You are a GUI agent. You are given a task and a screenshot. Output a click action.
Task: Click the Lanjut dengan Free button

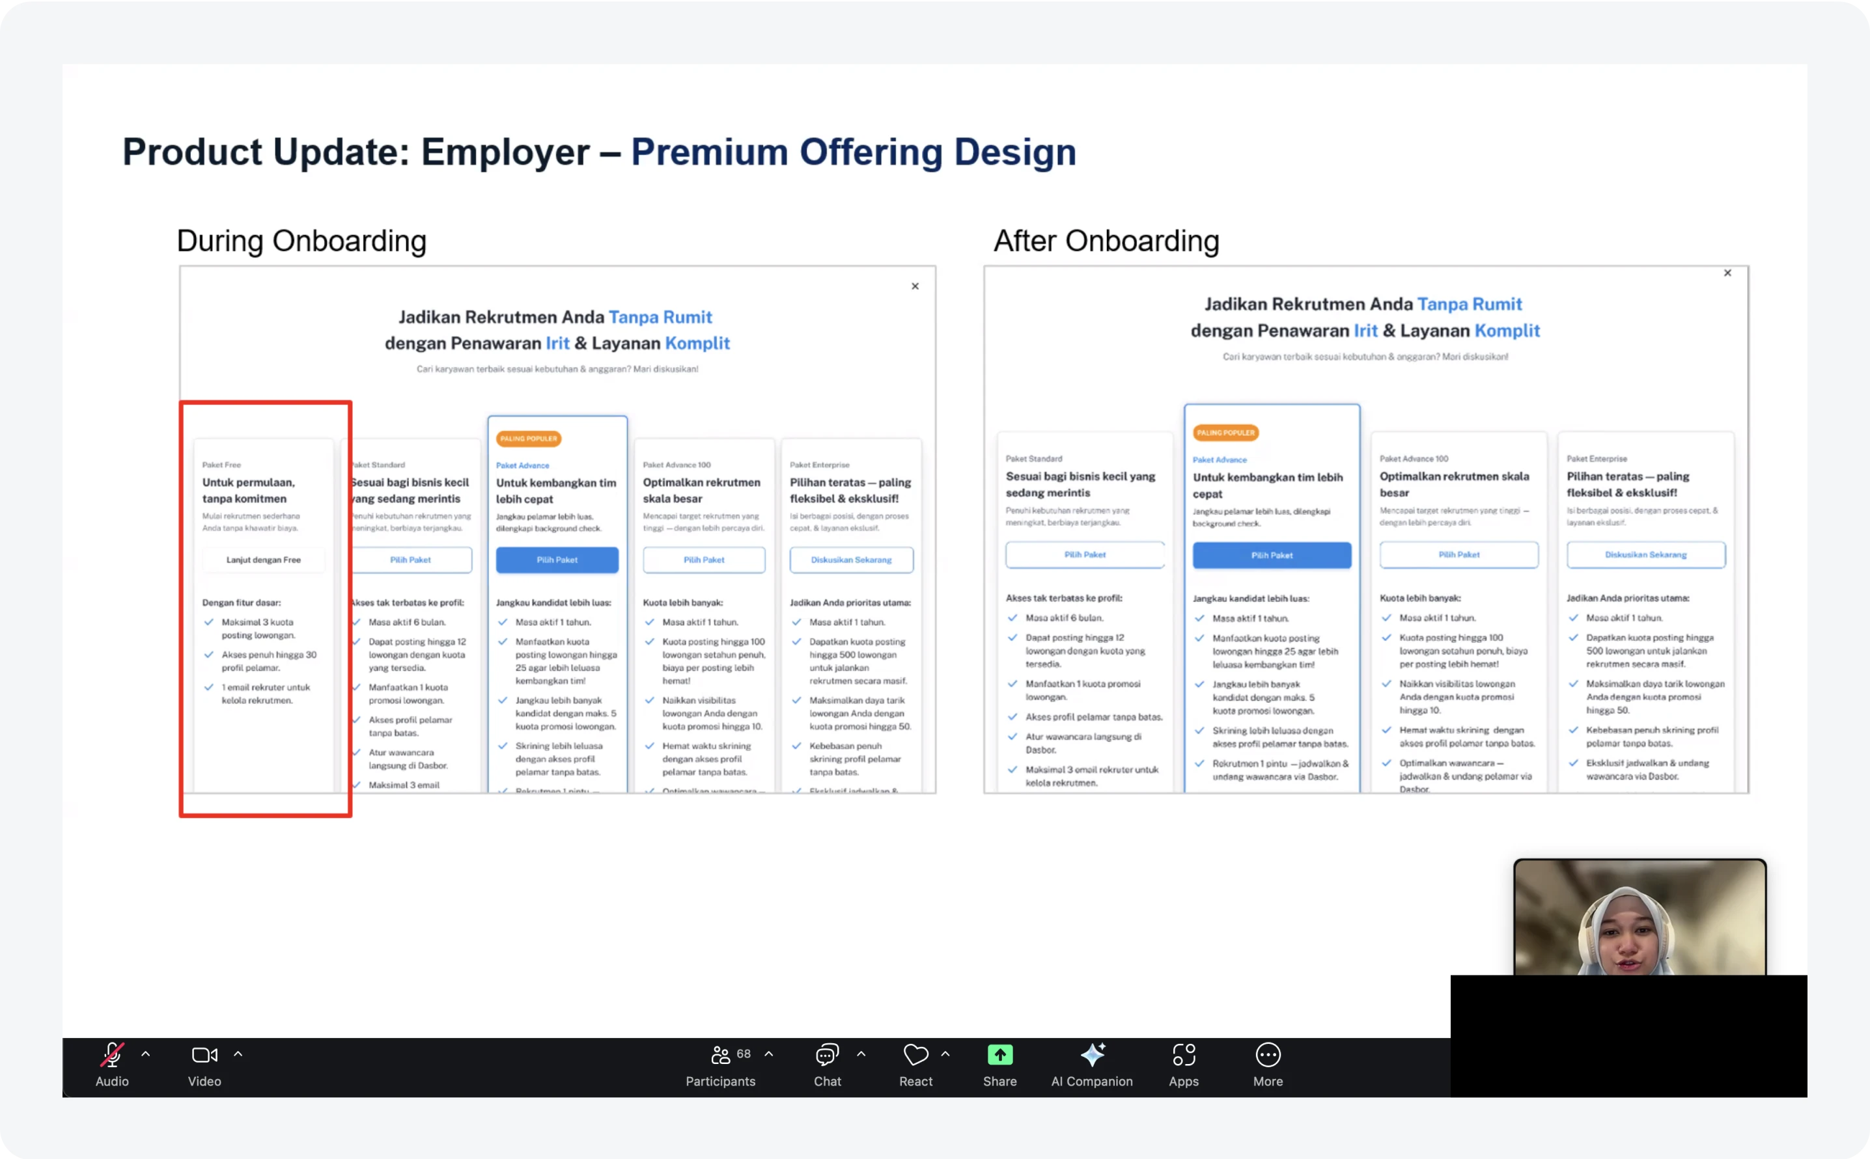pos(263,560)
